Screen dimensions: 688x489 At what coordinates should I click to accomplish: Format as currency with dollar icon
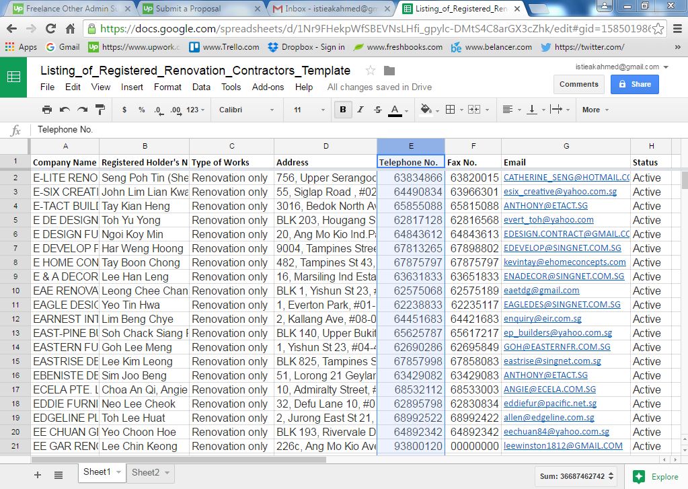[x=124, y=110]
